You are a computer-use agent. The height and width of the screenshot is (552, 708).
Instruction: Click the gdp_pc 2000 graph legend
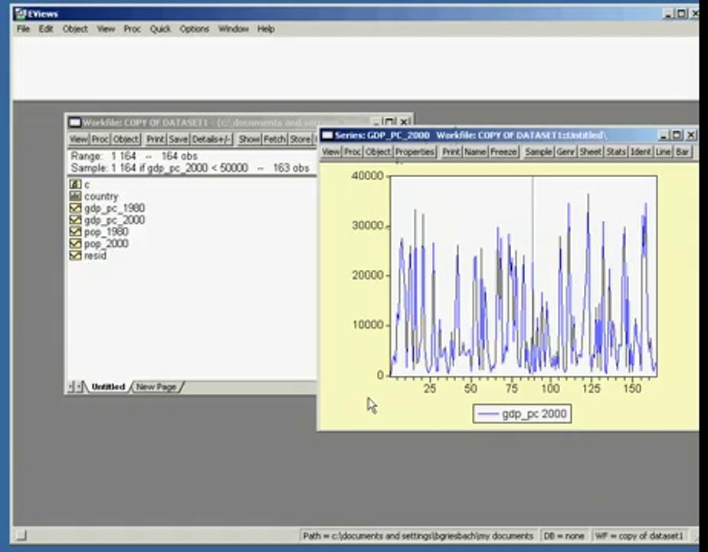[x=522, y=414]
